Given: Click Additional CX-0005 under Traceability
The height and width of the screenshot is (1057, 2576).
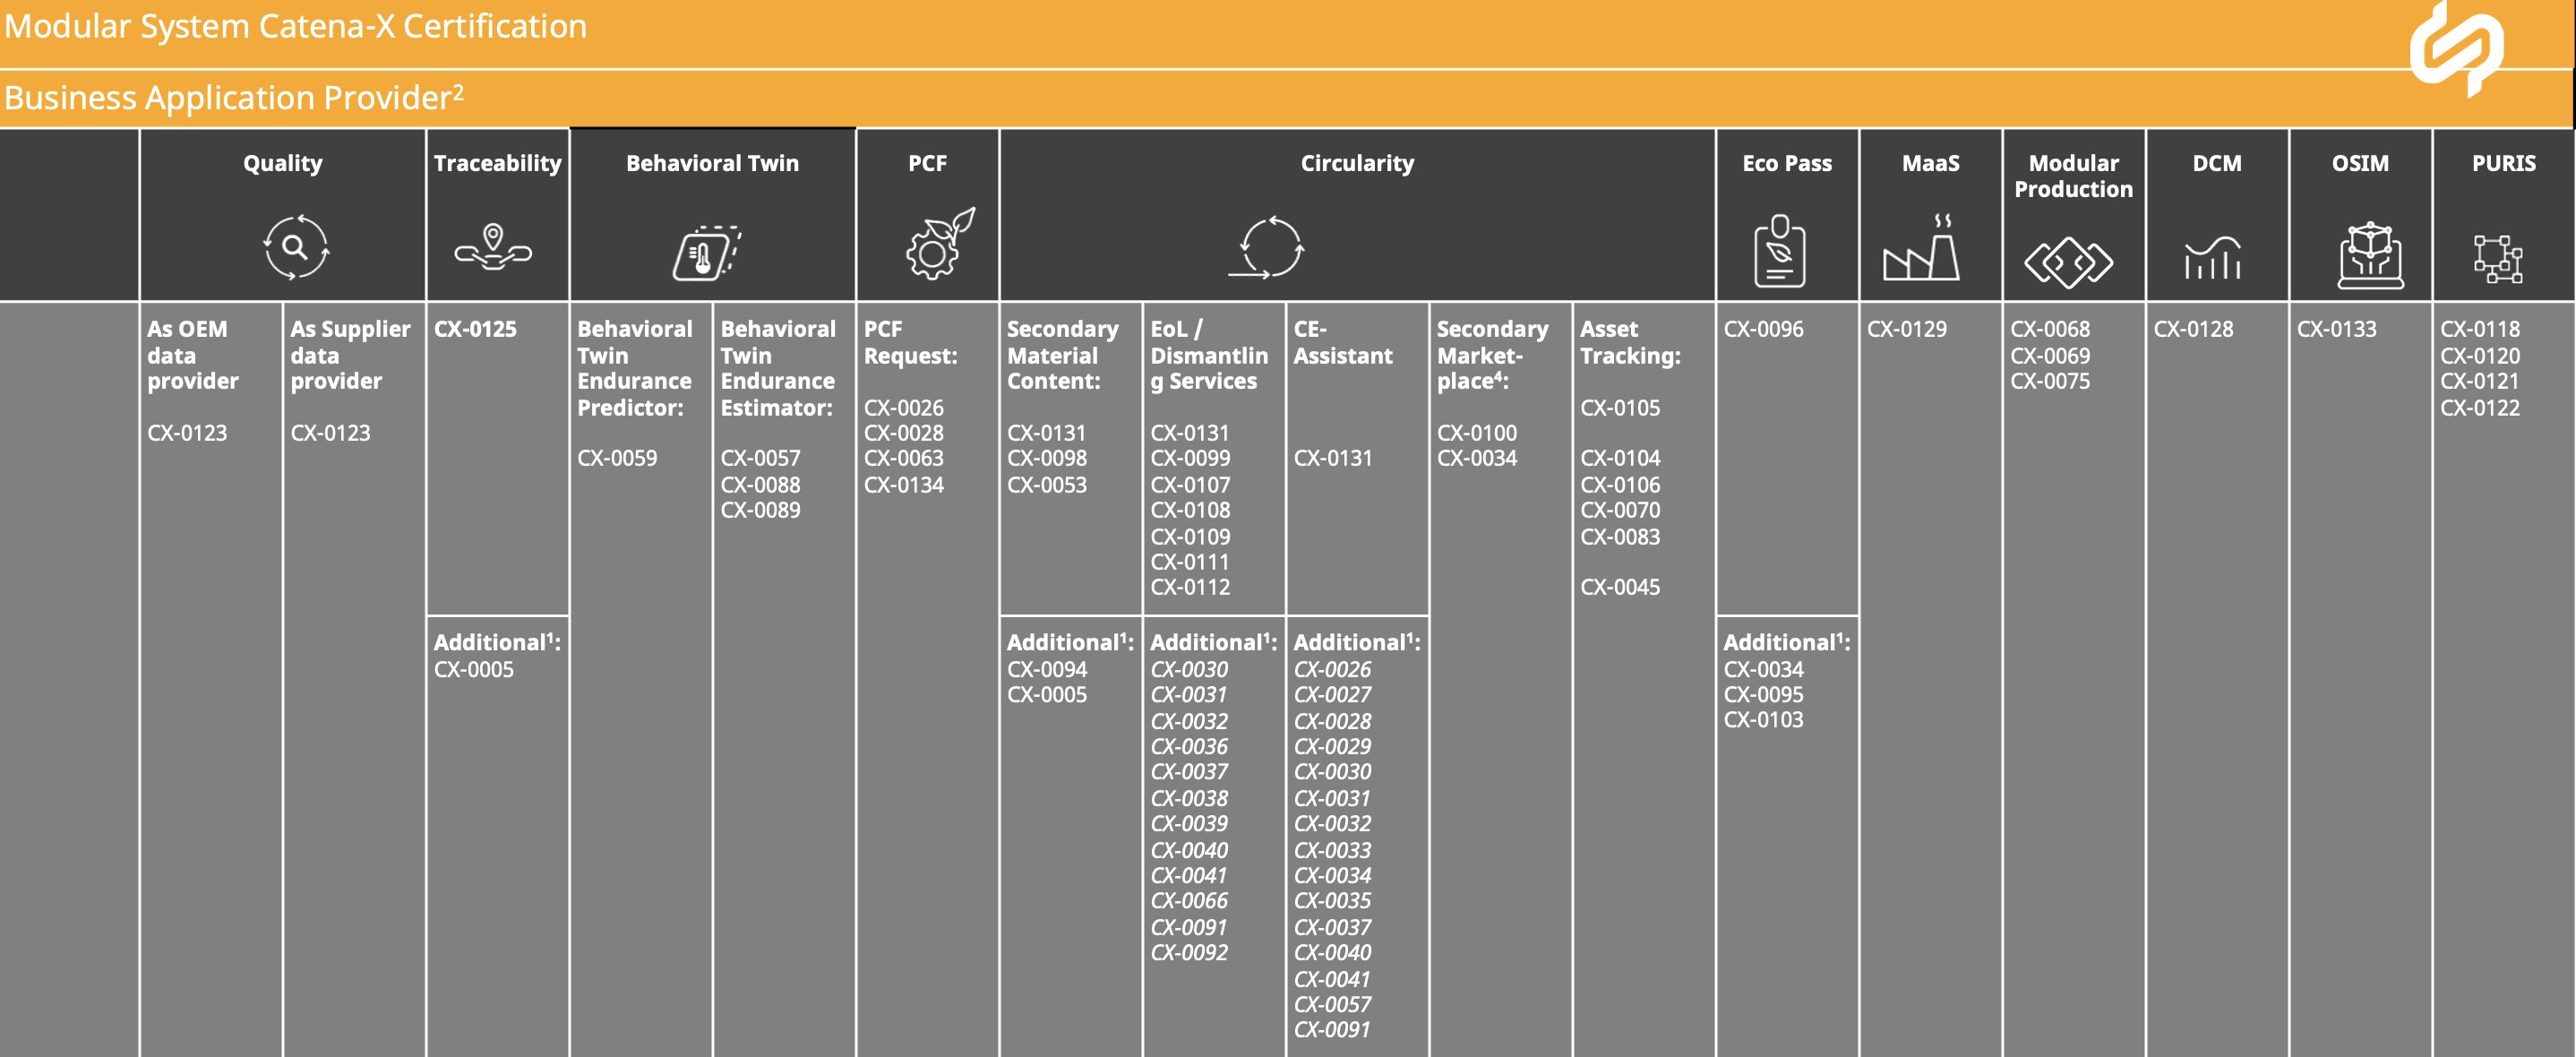Looking at the screenshot, I should pos(473,669).
